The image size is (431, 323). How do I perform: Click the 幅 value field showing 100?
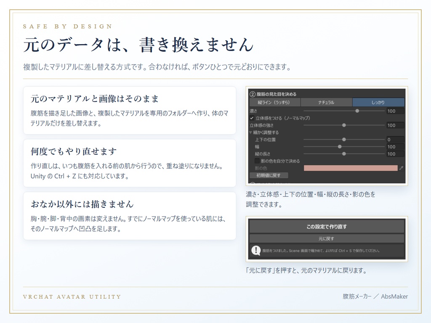click(395, 147)
